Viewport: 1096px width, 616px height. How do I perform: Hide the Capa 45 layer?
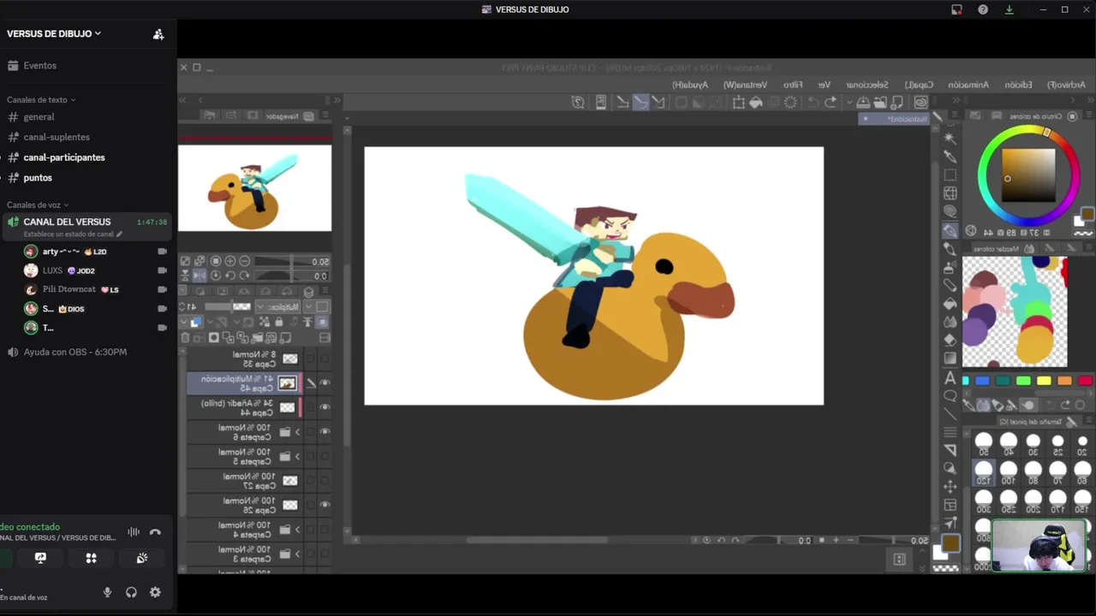(325, 383)
